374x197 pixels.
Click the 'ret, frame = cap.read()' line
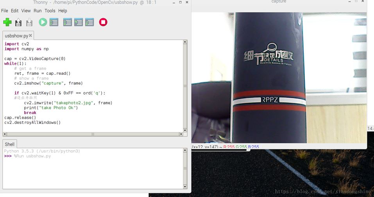click(43, 73)
